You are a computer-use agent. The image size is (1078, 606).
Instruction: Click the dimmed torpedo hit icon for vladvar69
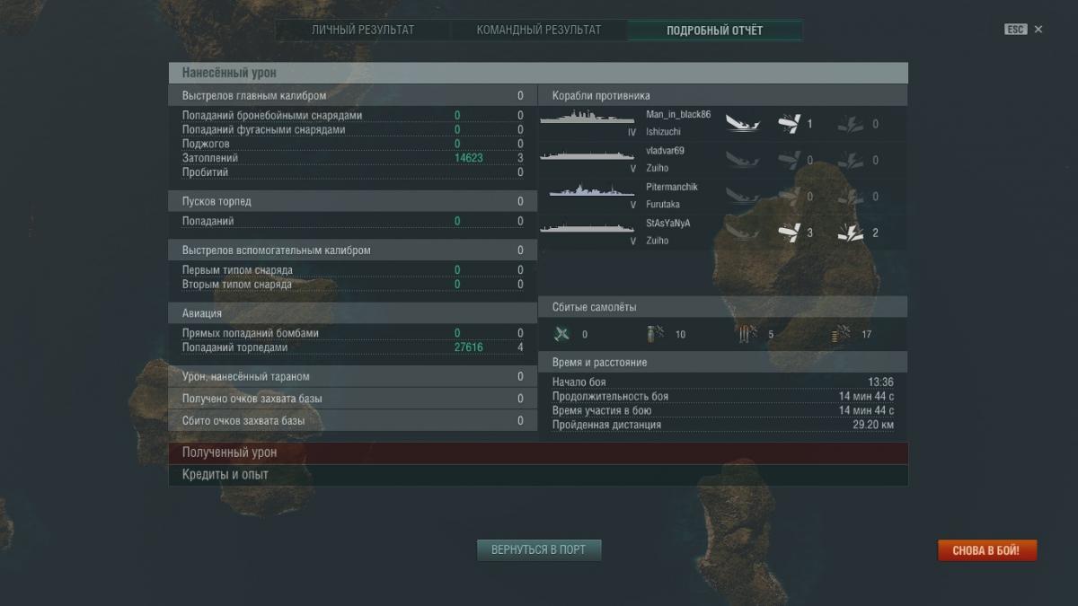click(x=789, y=160)
